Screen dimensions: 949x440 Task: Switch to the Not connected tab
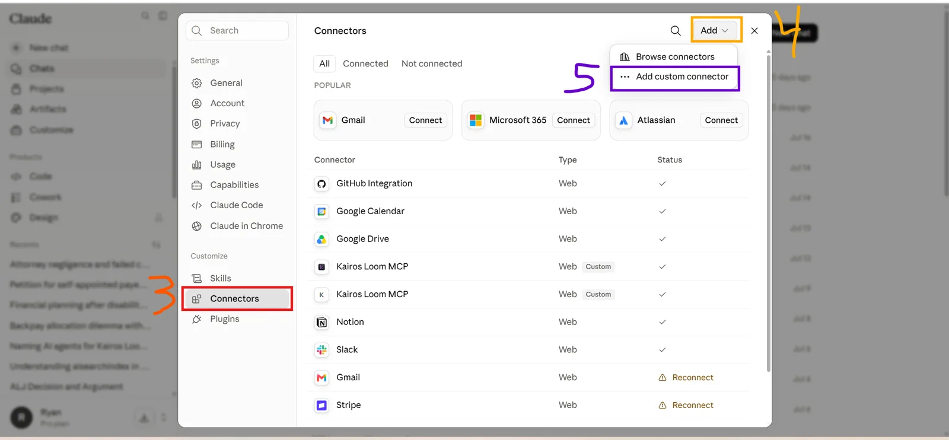click(x=432, y=63)
